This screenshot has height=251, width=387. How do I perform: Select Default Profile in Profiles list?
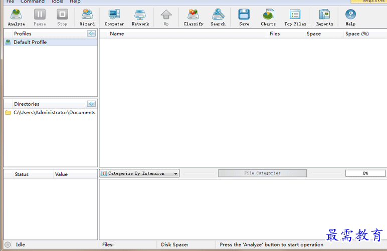(30, 42)
